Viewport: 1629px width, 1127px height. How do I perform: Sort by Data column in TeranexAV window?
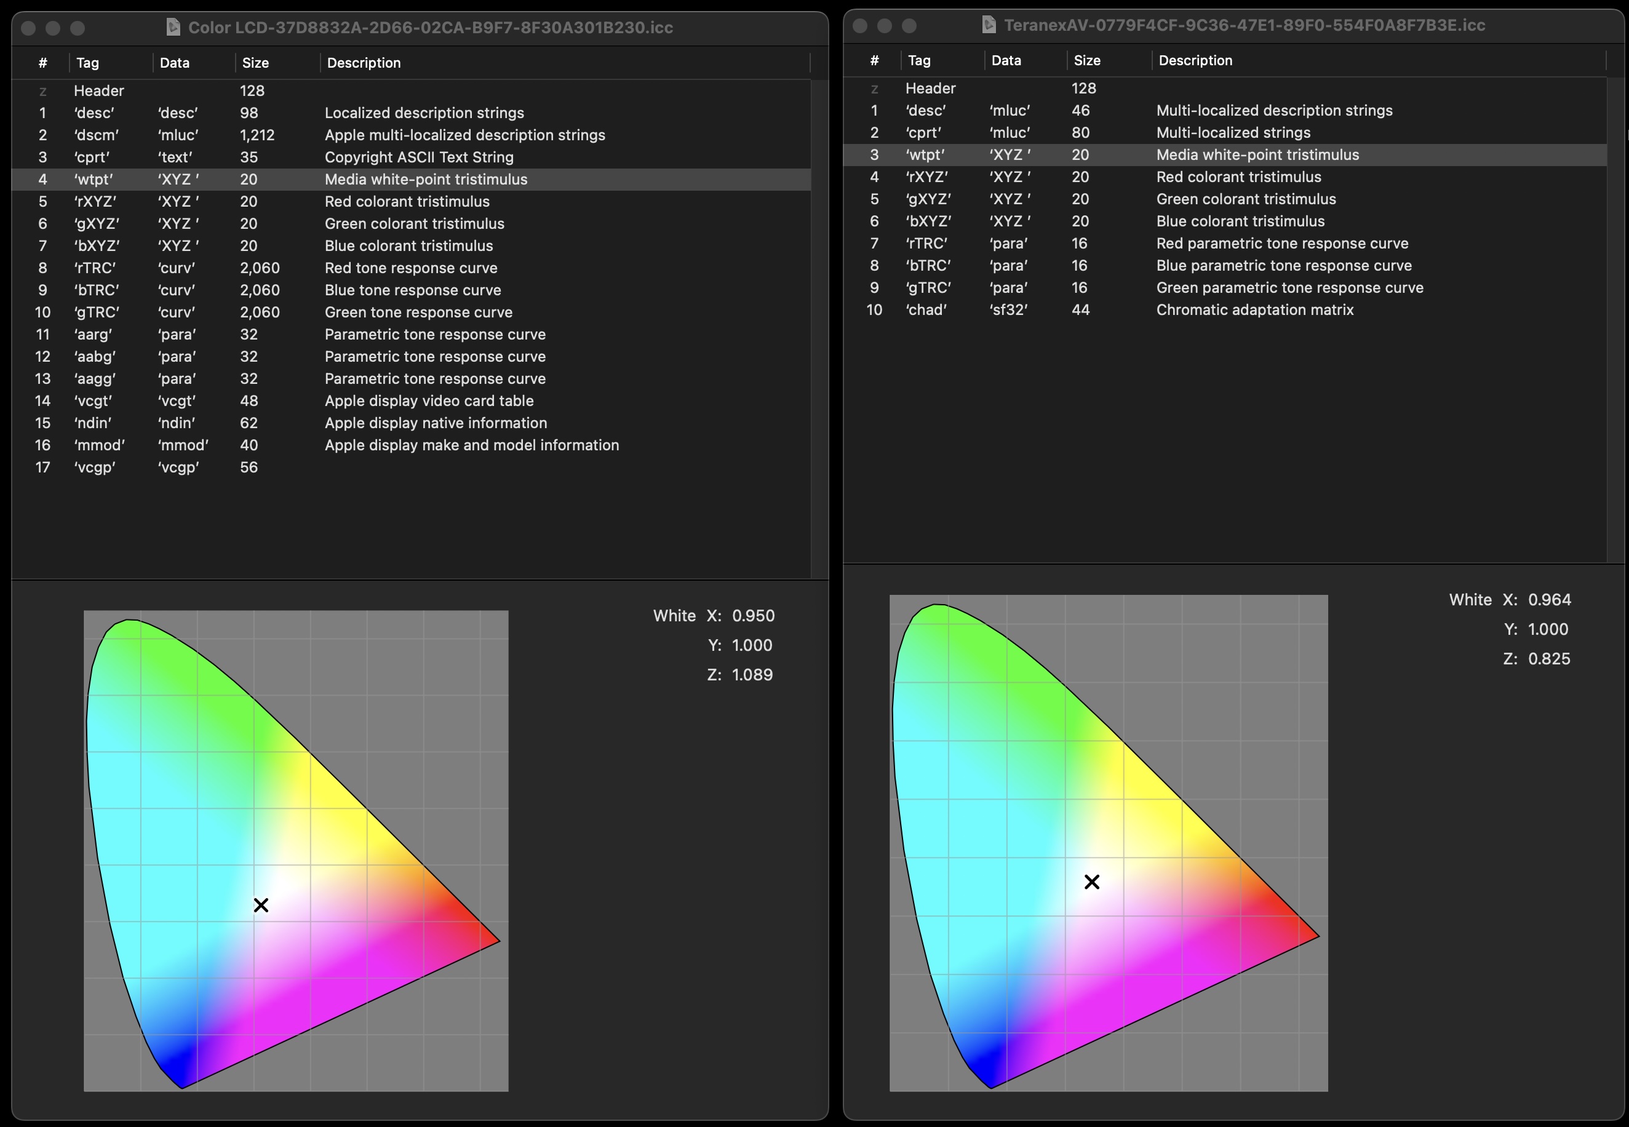[x=1026, y=60]
